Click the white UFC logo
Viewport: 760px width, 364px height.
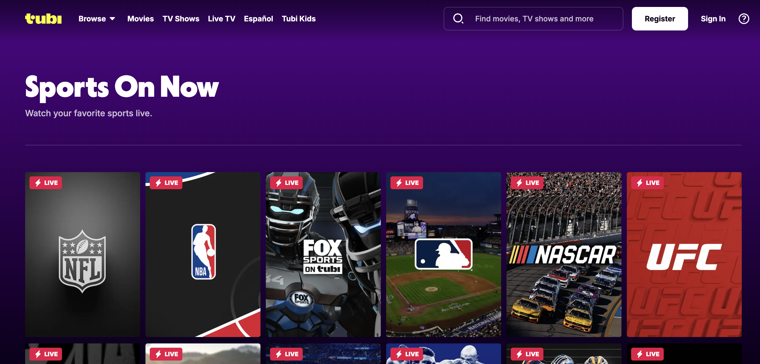684,257
